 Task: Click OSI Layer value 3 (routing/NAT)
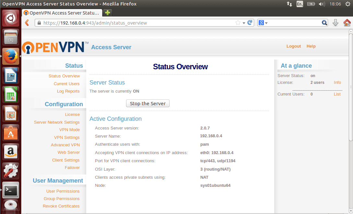(x=216, y=169)
